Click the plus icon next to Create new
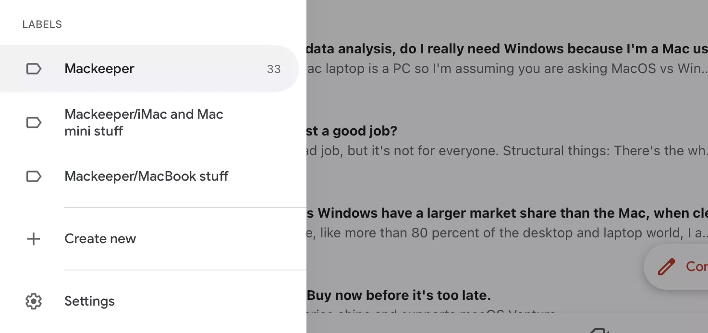The height and width of the screenshot is (333, 708). [34, 239]
